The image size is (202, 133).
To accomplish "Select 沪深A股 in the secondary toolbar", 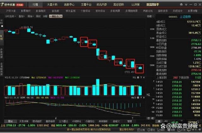I will click(x=11, y=11).
